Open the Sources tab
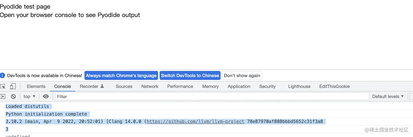413x137 pixels. [x=124, y=86]
